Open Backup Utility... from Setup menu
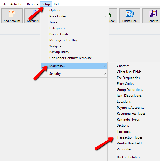 coord(60,52)
